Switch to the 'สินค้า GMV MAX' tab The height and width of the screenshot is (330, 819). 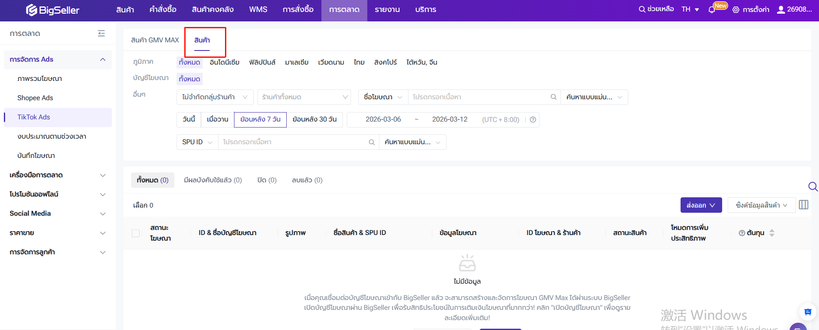pyautogui.click(x=155, y=40)
